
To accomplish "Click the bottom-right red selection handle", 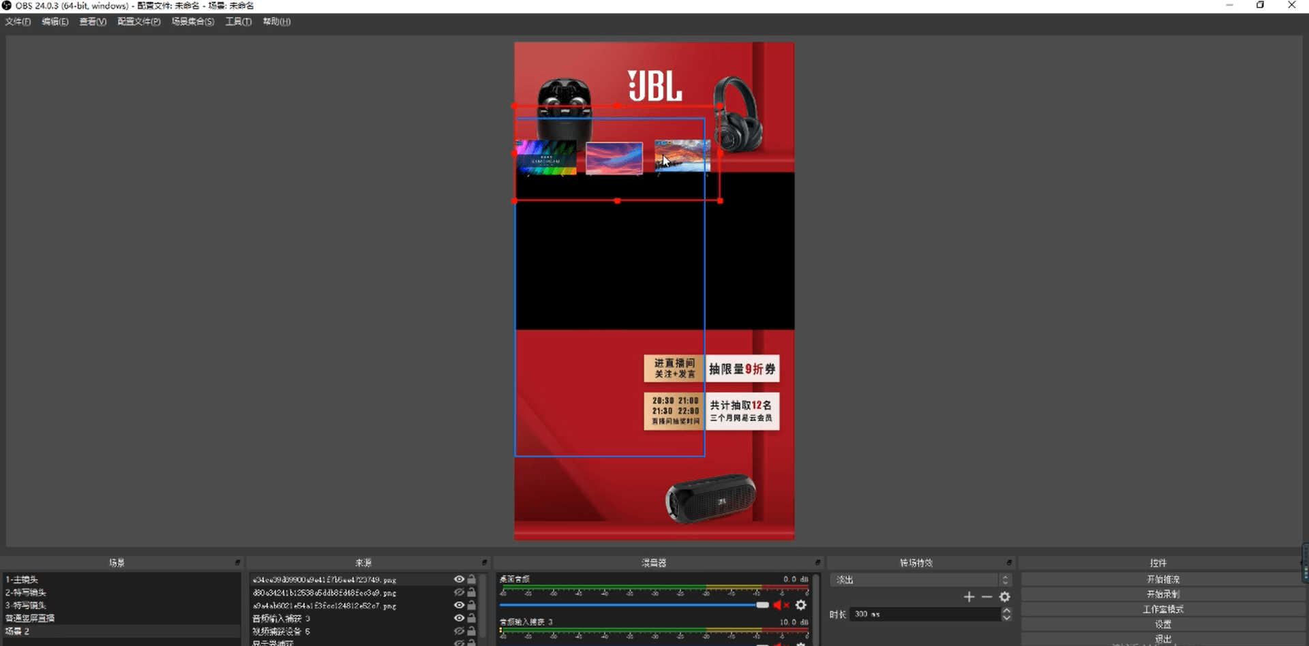I will pos(721,201).
